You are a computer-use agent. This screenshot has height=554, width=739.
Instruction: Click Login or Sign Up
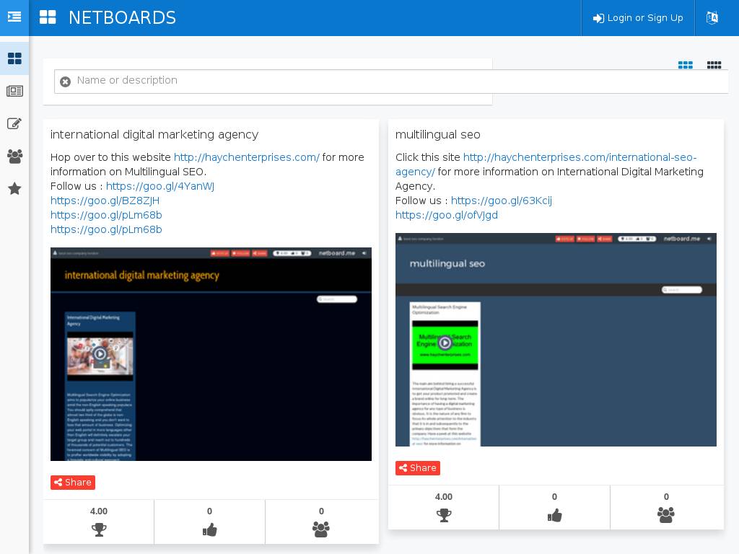click(x=638, y=18)
